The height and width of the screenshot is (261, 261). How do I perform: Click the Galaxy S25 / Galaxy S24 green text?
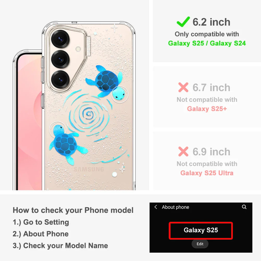(207, 43)
